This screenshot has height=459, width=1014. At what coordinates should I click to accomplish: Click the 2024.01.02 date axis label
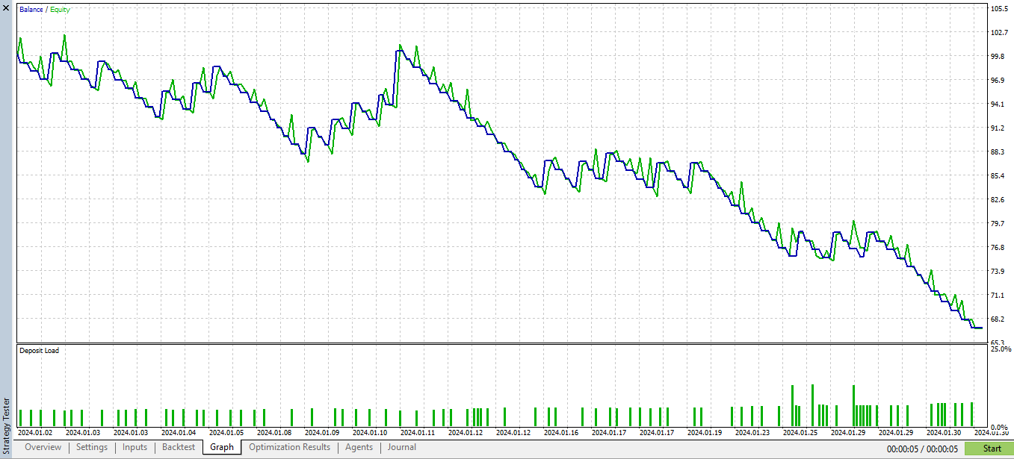tap(36, 433)
